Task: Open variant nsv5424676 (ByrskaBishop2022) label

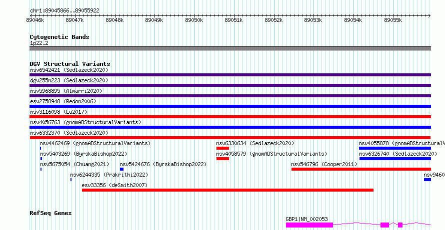Action: [x=163, y=164]
